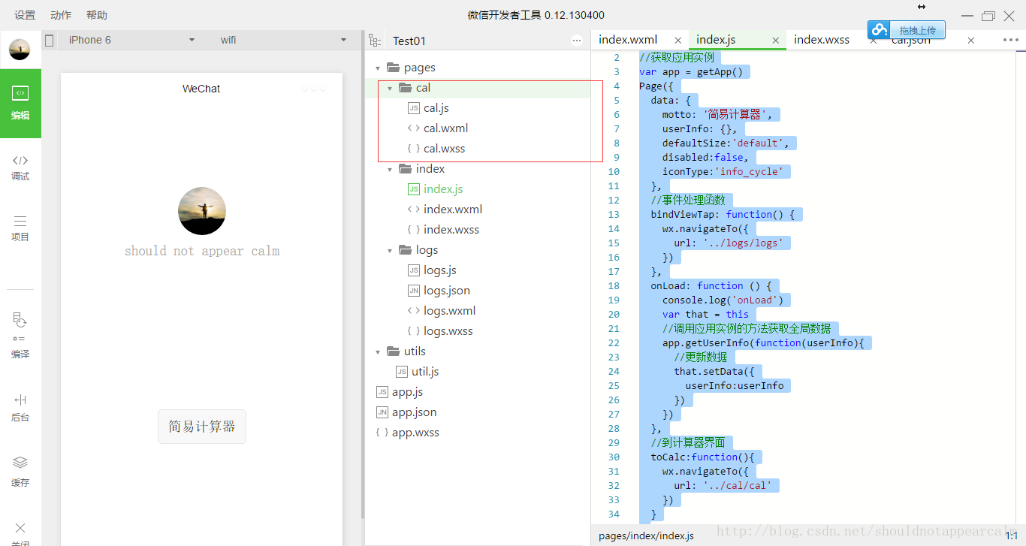This screenshot has height=546, width=1026.
Task: Open cal.wxml file
Action: [x=446, y=128]
